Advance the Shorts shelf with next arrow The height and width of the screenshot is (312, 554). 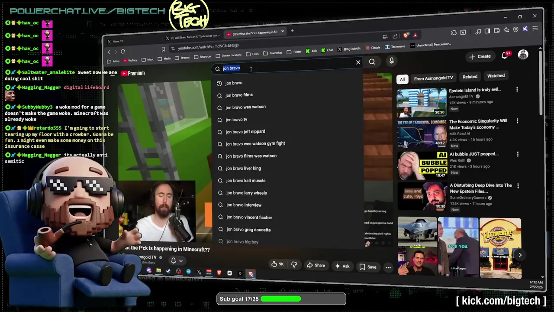point(520,255)
